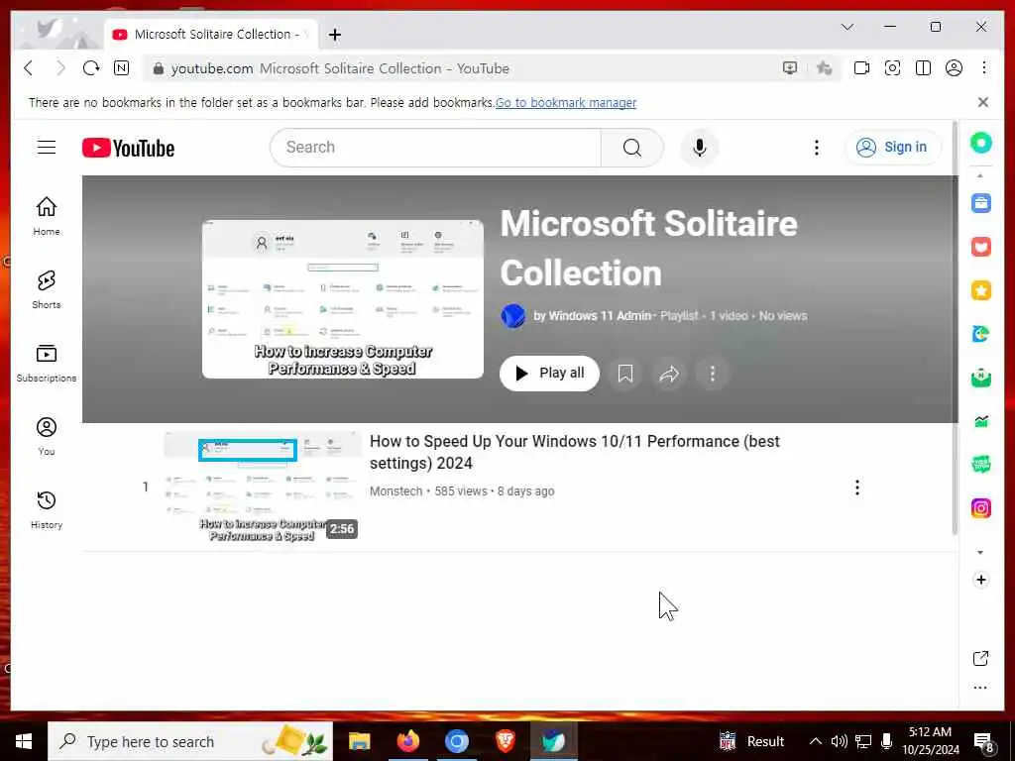Open the sidebar external window icon
The width and height of the screenshot is (1015, 761).
tap(980, 658)
